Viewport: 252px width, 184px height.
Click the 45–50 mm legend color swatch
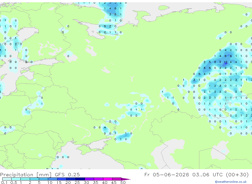coord(117,179)
